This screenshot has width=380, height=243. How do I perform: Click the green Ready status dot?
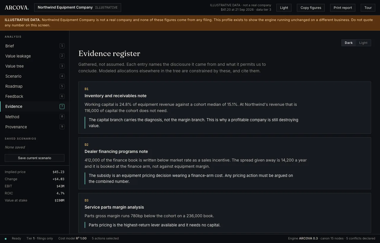tap(6, 239)
